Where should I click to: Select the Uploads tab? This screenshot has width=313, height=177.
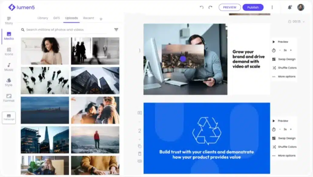click(72, 18)
